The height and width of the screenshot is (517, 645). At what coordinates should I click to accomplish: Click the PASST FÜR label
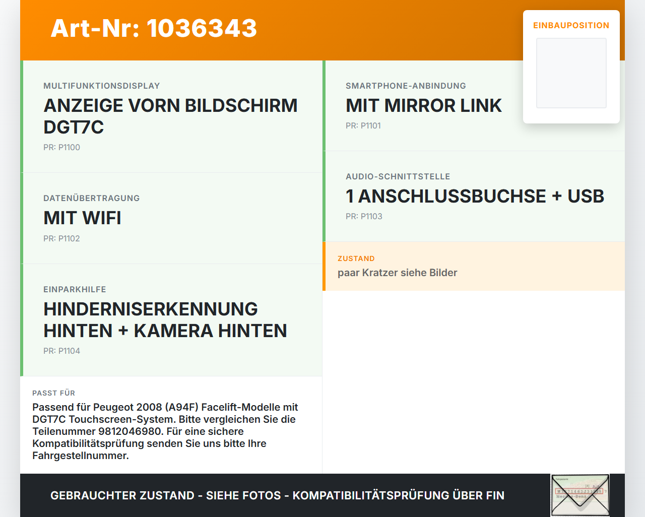[53, 393]
